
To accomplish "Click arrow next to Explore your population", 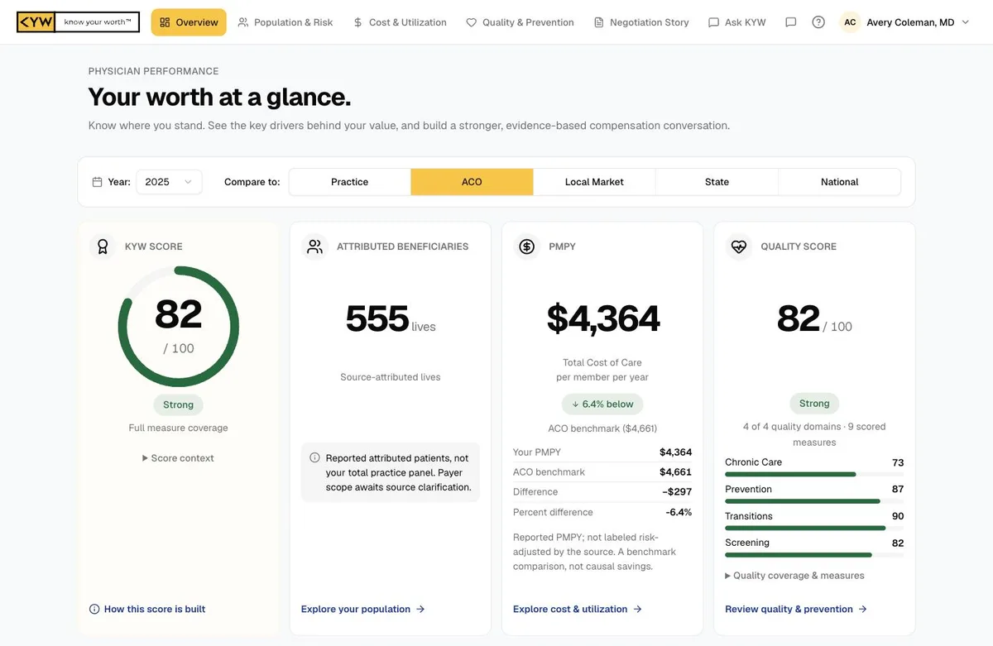I will coord(420,609).
